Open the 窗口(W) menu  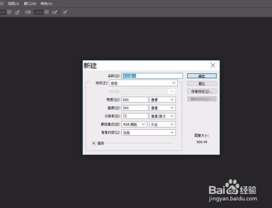tap(30, 4)
